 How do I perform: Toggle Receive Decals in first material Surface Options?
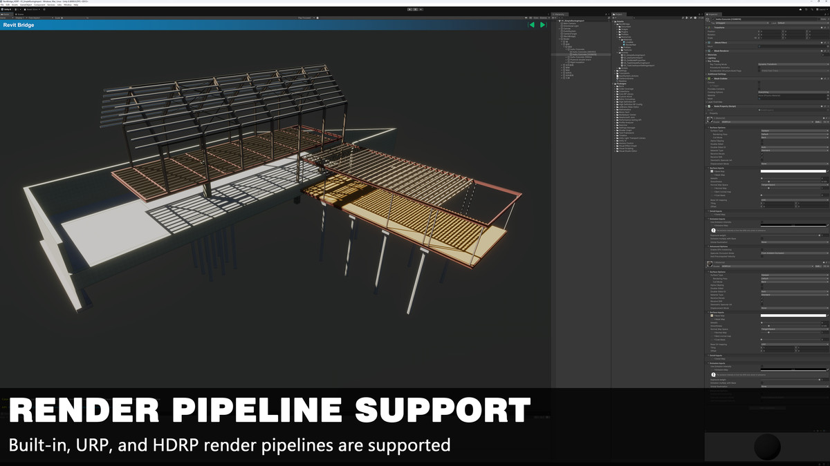[x=762, y=153]
